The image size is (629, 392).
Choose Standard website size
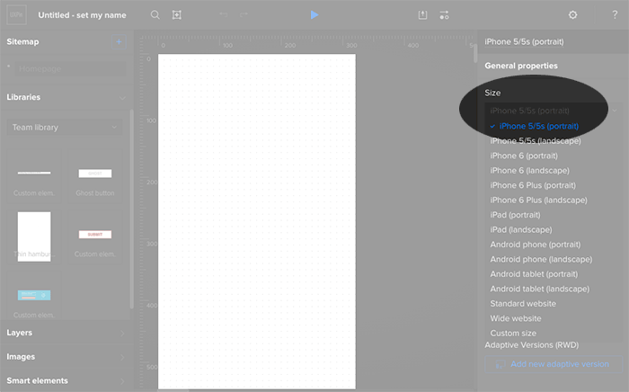[x=523, y=304]
